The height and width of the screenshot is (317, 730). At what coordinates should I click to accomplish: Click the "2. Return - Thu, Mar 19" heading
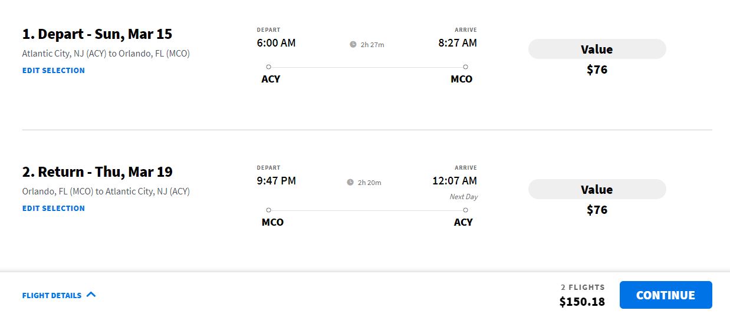point(97,171)
